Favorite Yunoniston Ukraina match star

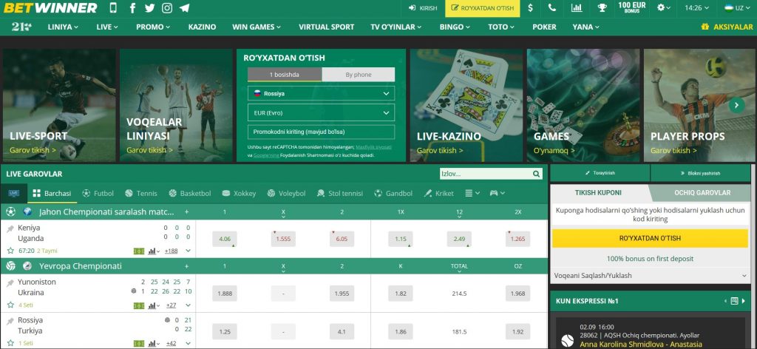tap(10, 305)
